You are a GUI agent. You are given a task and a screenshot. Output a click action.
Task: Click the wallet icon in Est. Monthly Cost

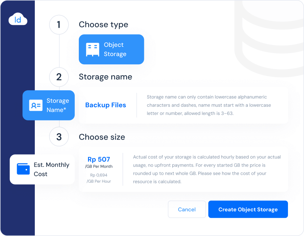pyautogui.click(x=23, y=169)
